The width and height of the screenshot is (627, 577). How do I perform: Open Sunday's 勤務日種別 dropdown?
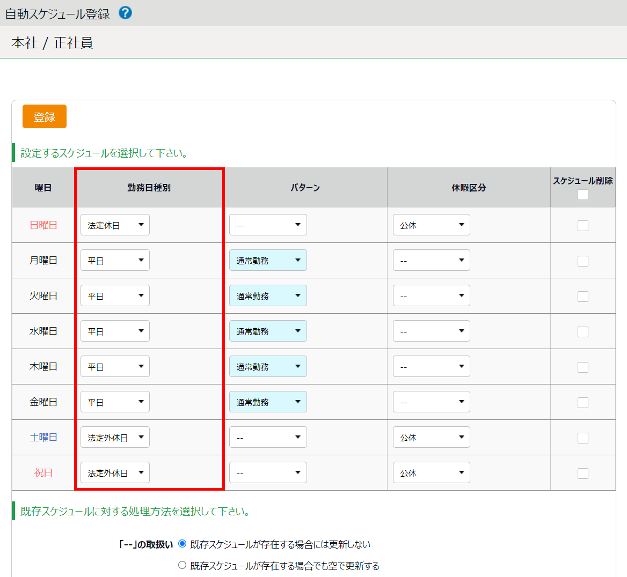pos(115,225)
